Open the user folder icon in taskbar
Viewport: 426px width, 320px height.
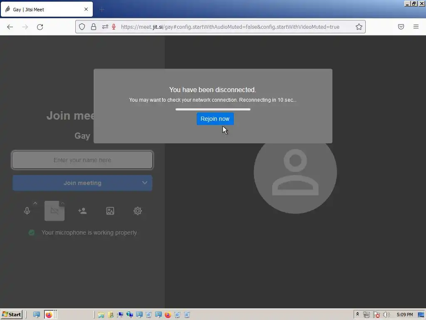(111, 315)
